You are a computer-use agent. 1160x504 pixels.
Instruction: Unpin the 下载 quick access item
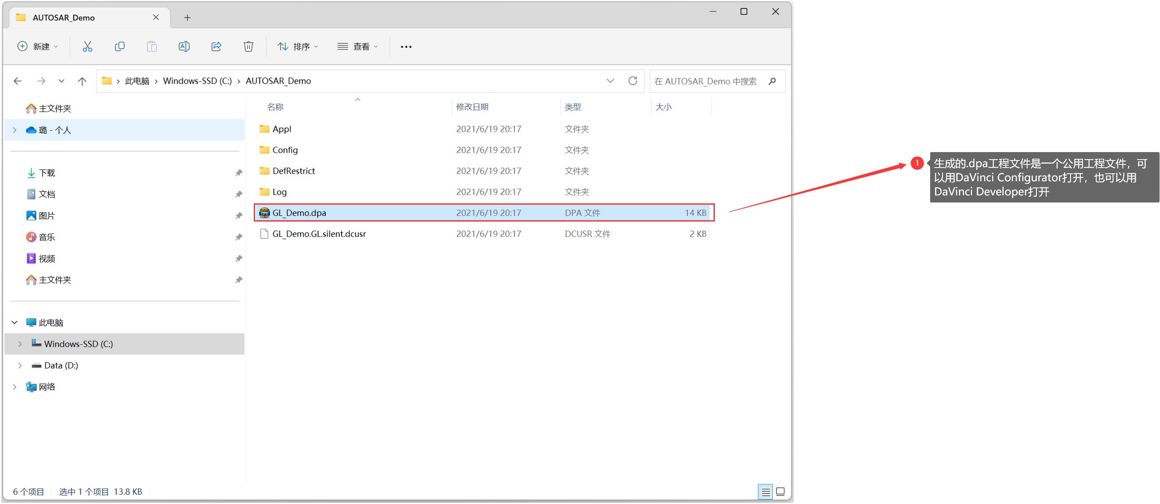[x=239, y=173]
